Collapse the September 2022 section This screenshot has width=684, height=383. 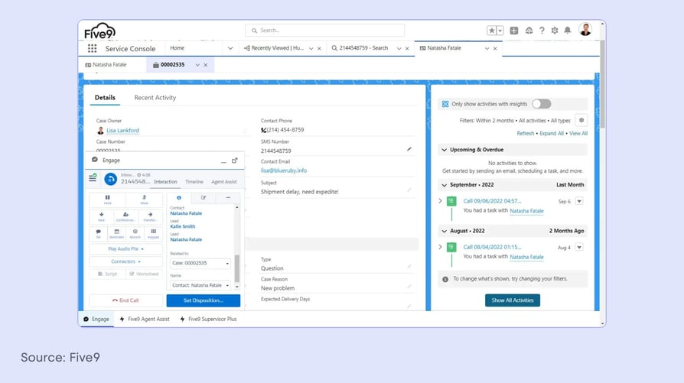pyautogui.click(x=444, y=185)
